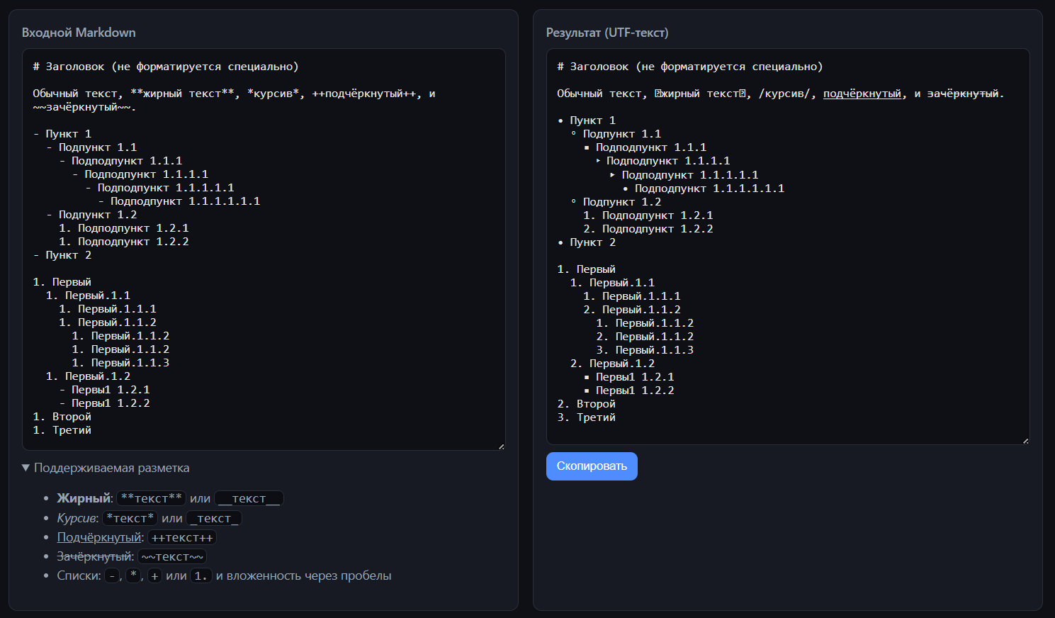Click the Результат (UTF-текст) panel heading

pyautogui.click(x=607, y=33)
